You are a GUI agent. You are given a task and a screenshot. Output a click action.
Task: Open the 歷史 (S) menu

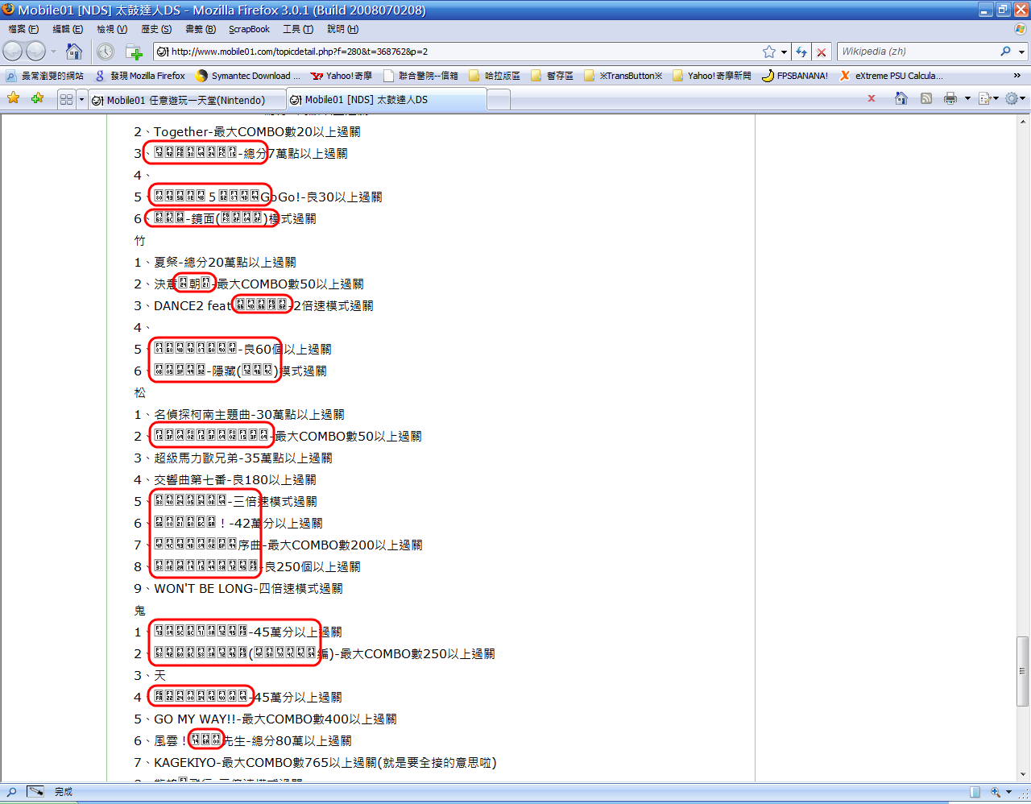(156, 29)
